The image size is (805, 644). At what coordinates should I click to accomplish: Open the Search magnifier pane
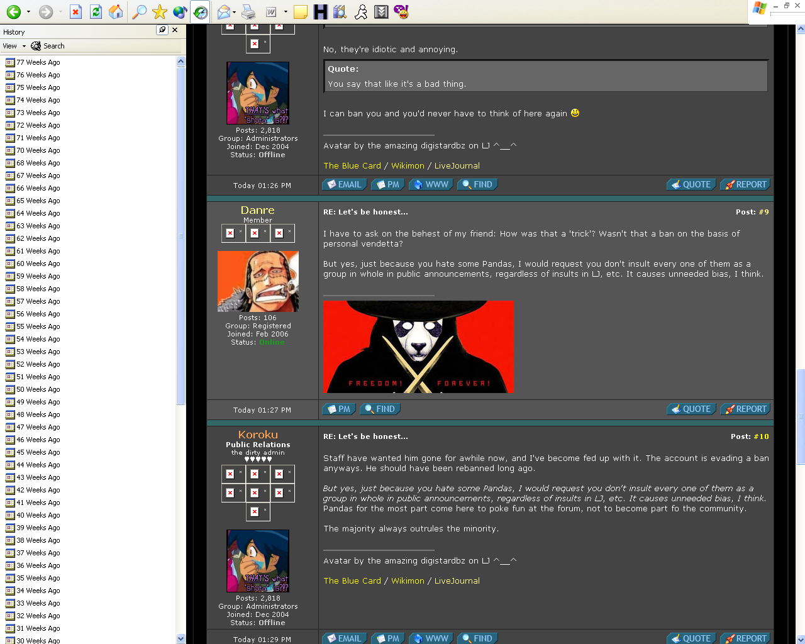click(140, 11)
